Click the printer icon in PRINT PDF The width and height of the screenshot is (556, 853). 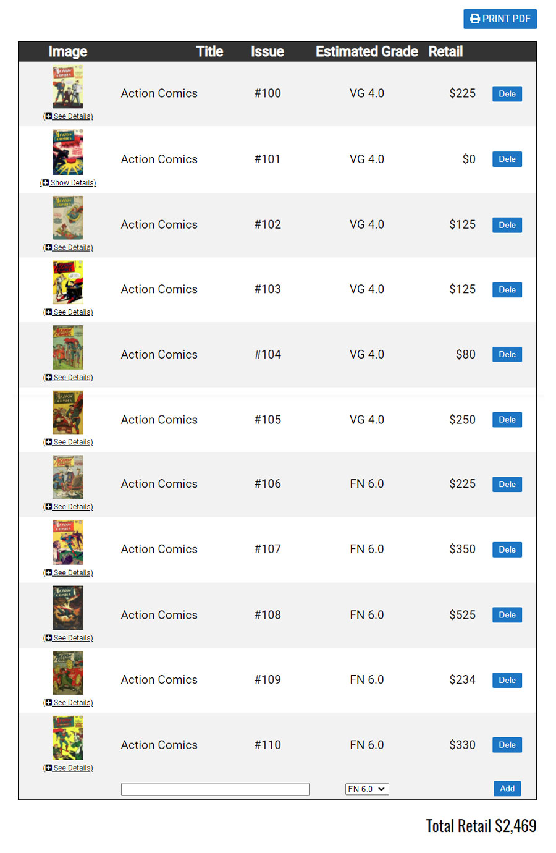point(474,19)
